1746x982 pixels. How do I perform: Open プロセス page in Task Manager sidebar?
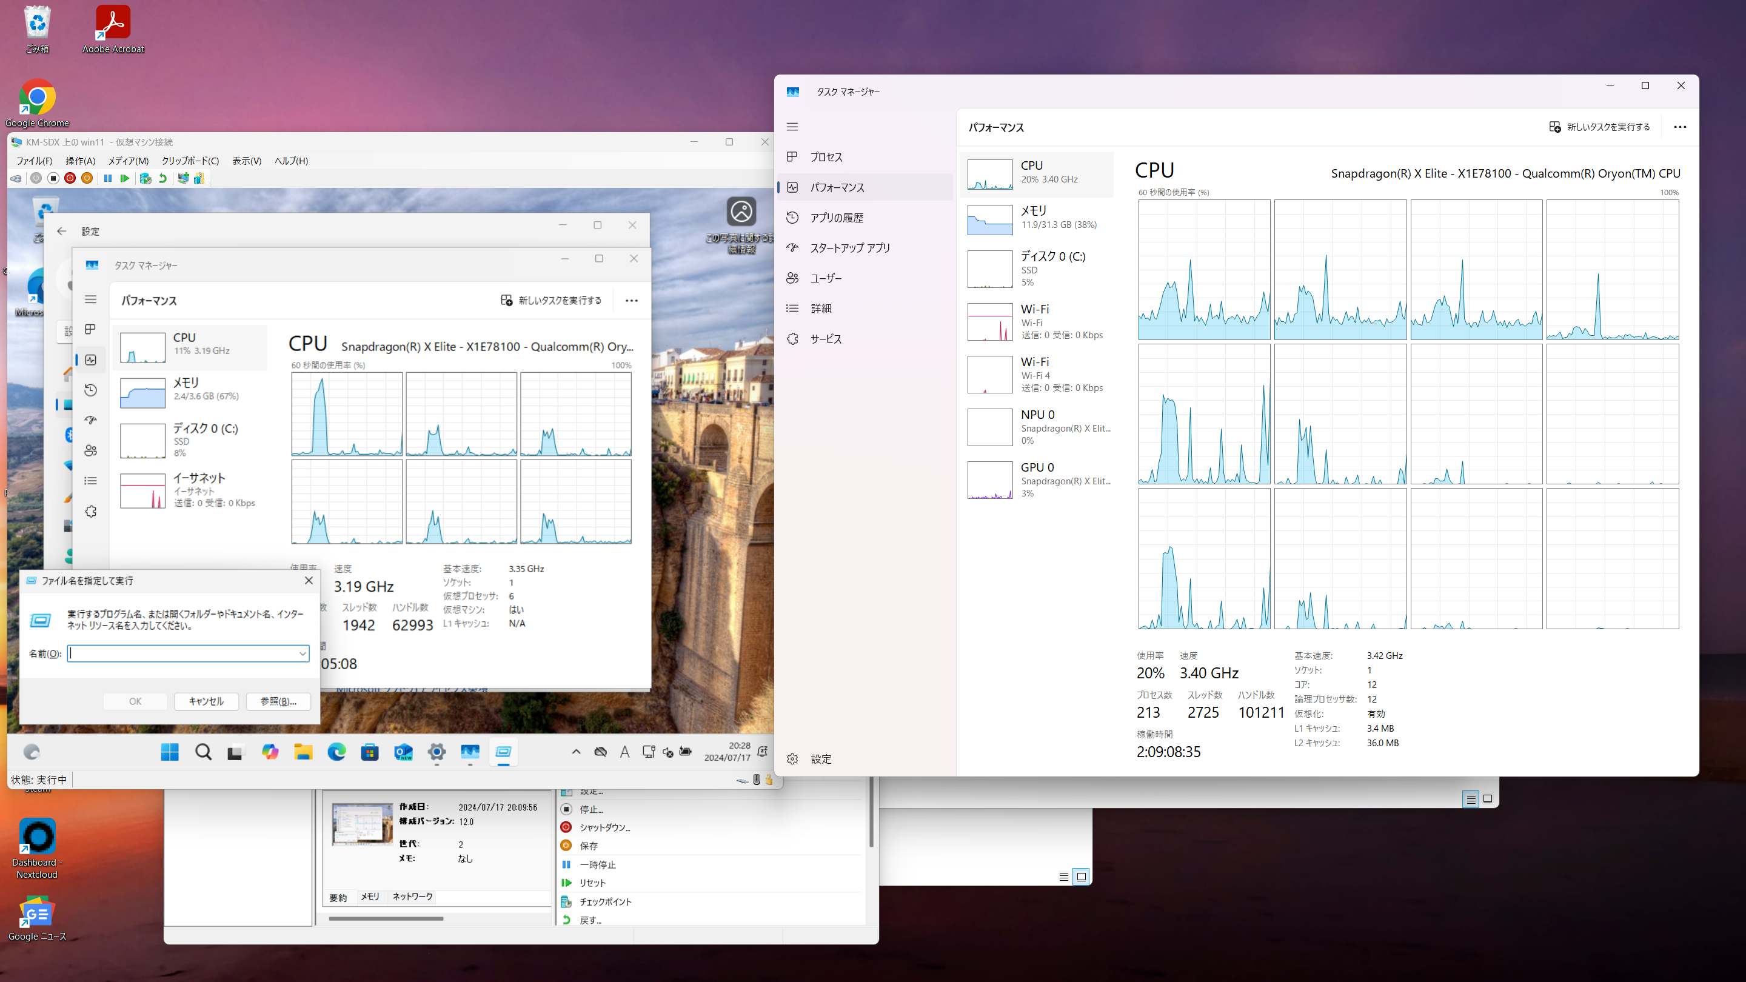click(826, 156)
